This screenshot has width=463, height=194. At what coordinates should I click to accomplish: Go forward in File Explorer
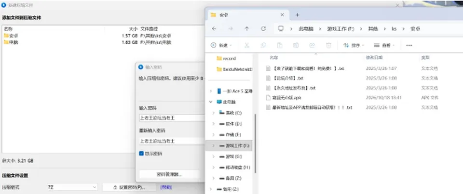(231, 28)
